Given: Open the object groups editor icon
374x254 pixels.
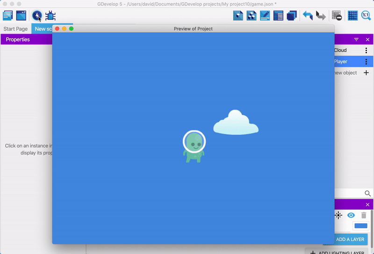Looking at the screenshot, I should coord(252,15).
